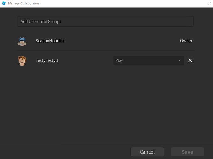This screenshot has width=213, height=159.
Task: Click the Manage Collaborators title text
Action: point(24,3)
